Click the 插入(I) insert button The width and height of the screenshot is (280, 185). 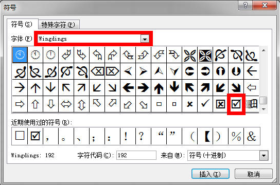pos(211,174)
